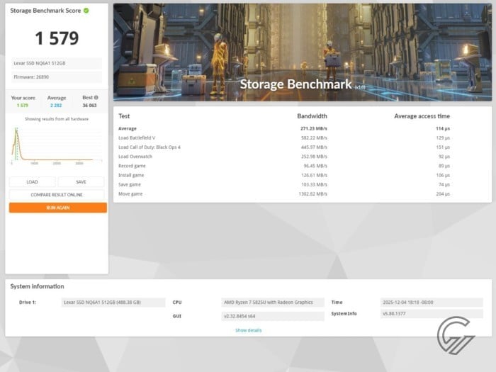496x372 pixels.
Task: Select the Time 2025-12-04 field
Action: coord(432,303)
